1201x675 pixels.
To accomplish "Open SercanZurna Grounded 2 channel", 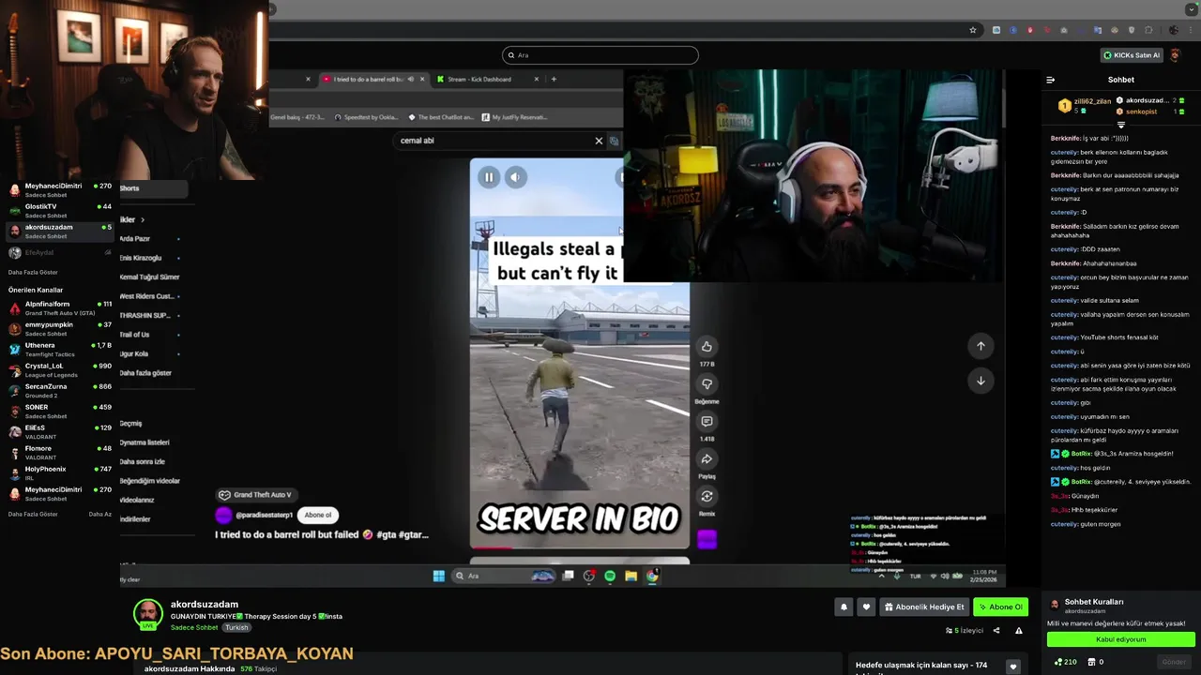I will point(60,391).
